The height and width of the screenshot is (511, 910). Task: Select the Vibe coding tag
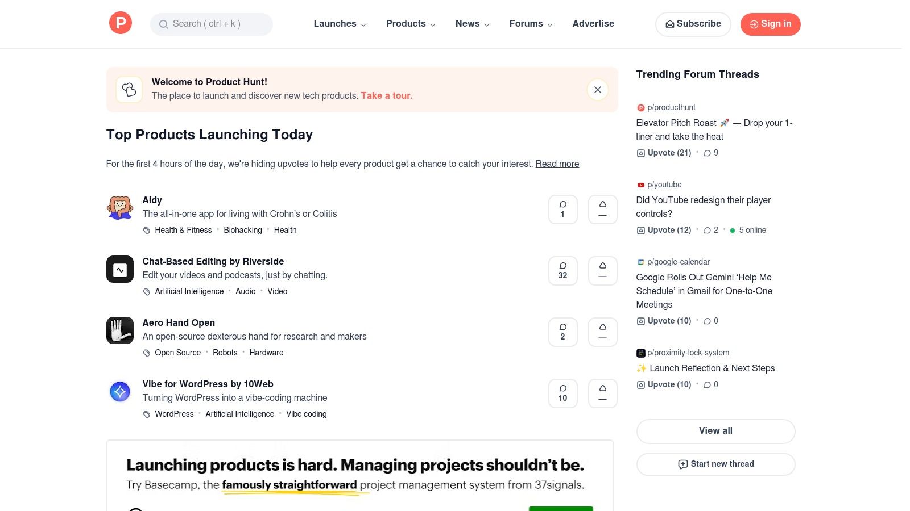[307, 414]
